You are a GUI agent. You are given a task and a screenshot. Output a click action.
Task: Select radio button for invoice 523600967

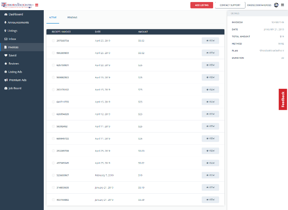tap(53, 175)
